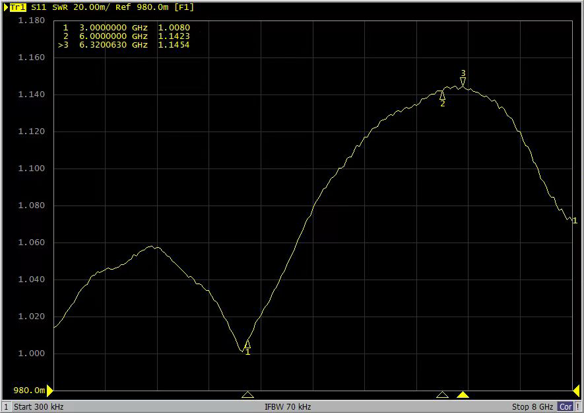Select the marker 1 row at 3.0000000 GHz
The height and width of the screenshot is (413, 584).
coord(125,27)
